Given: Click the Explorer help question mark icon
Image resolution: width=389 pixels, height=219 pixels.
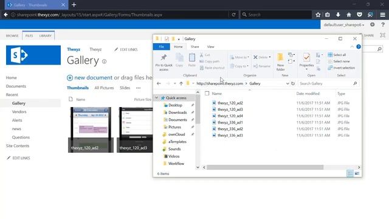Looking at the screenshot, I should [x=359, y=46].
